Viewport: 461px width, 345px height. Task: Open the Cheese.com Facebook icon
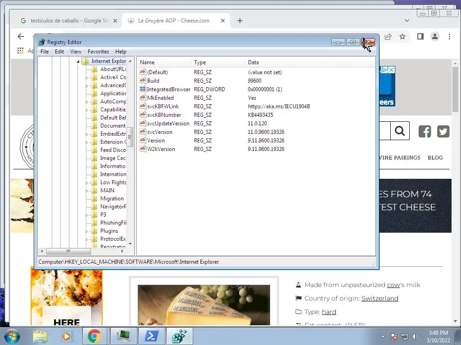pyautogui.click(x=425, y=131)
